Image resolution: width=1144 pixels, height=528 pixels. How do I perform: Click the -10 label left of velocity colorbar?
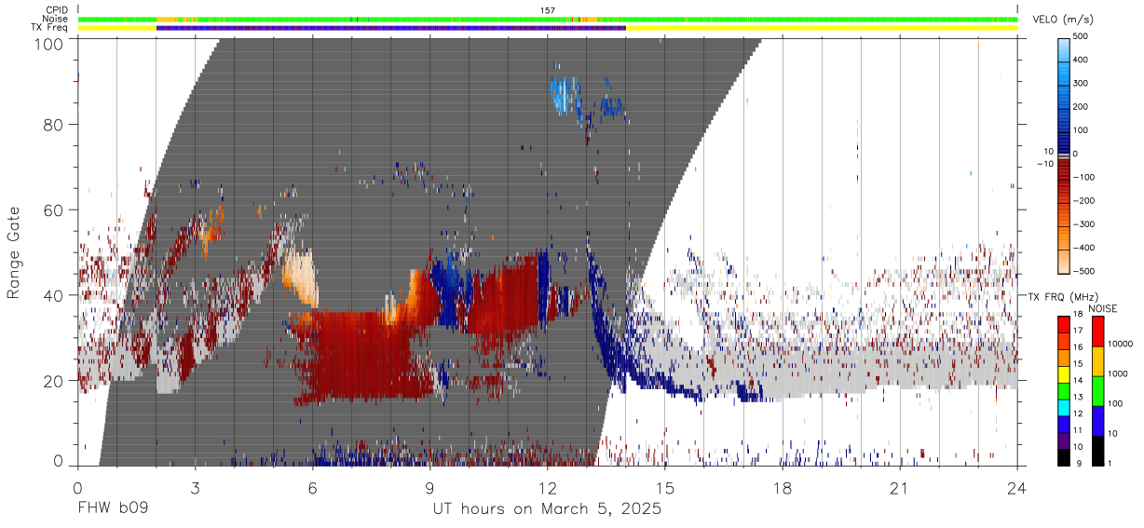[x=1044, y=163]
